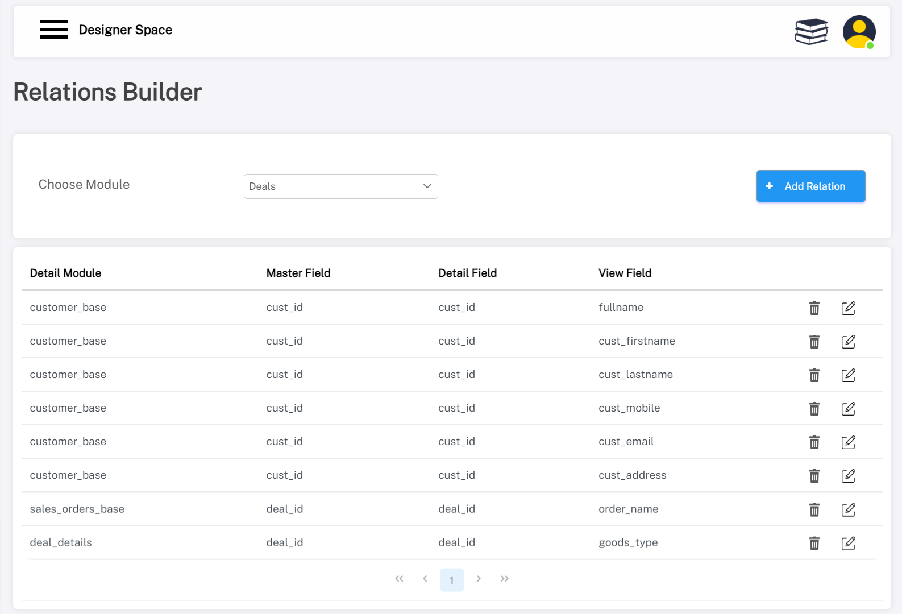The image size is (902, 614).
Task: Go to the next page arrow
Action: point(479,579)
